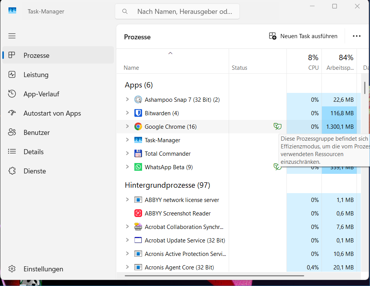Click the Bitwarden shield icon
This screenshot has width=370, height=286.
[138, 113]
